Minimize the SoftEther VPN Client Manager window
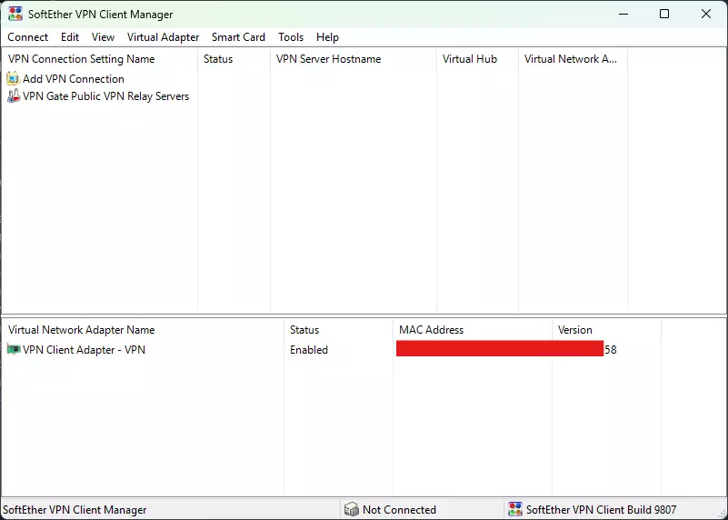 click(623, 14)
